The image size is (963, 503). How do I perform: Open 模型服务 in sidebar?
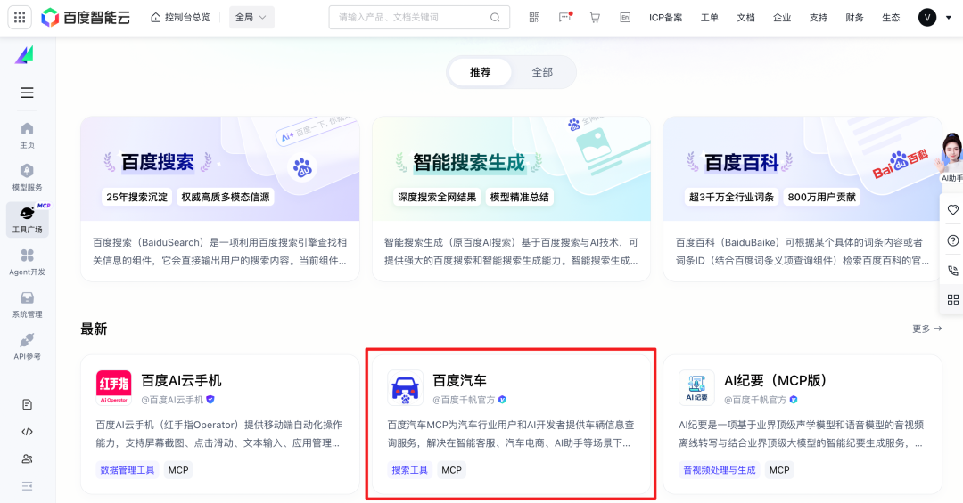click(27, 177)
